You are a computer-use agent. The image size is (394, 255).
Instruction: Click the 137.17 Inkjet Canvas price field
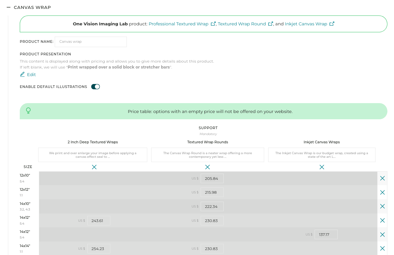point(326,235)
